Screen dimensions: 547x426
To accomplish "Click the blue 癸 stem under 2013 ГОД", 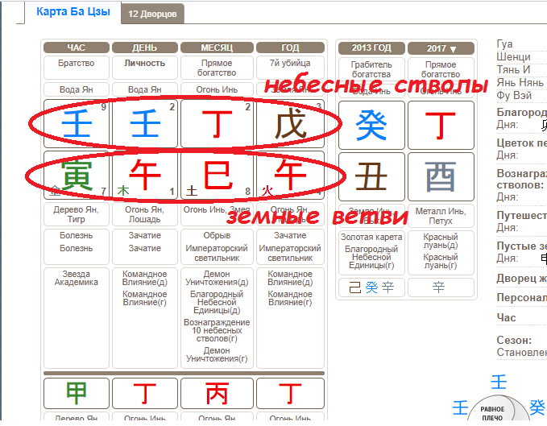I will [371, 124].
